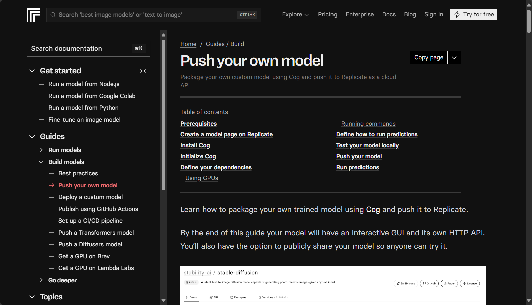Open Push a Transformers model
This screenshot has height=305, width=532.
point(96,233)
